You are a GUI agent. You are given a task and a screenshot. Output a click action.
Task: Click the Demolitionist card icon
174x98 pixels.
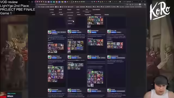point(69,57)
